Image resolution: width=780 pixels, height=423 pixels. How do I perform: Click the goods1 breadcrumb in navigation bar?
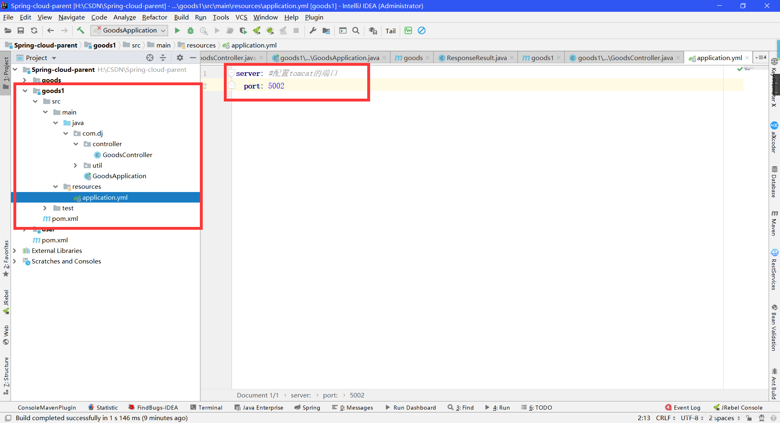(100, 45)
